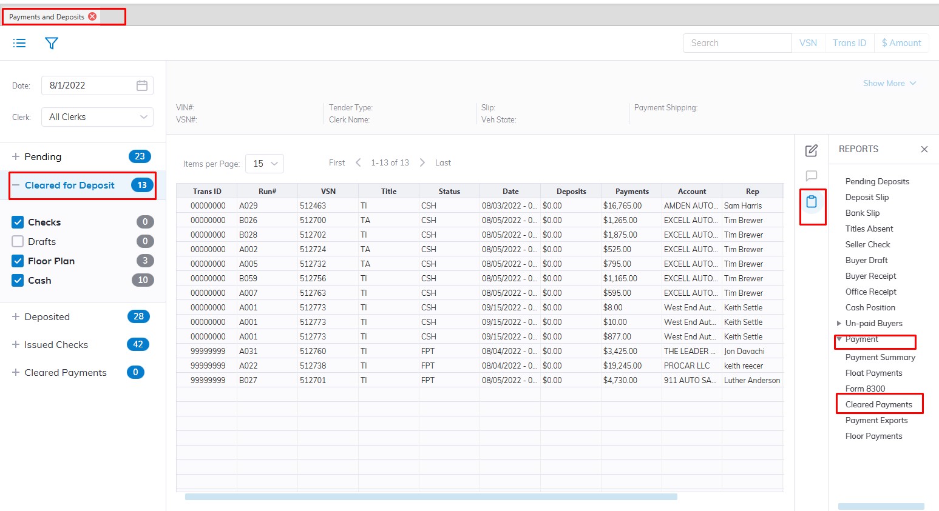Screen dimensions: 939x511
Task: Go to next page arrow in pagination
Action: (422, 162)
